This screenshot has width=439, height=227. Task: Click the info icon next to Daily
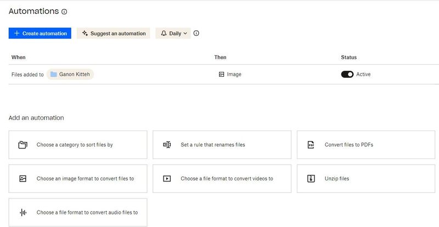196,33
